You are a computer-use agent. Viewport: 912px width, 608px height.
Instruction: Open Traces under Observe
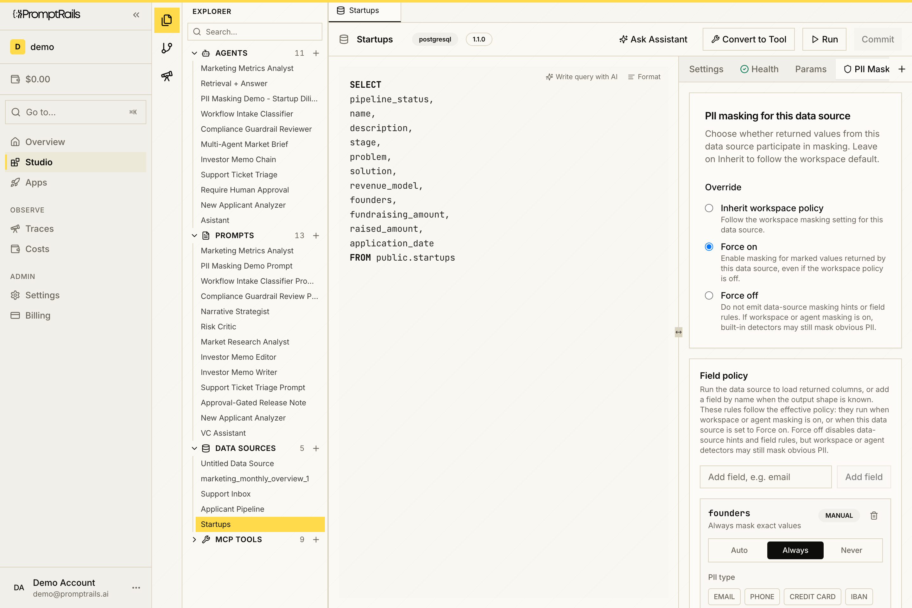pyautogui.click(x=76, y=229)
